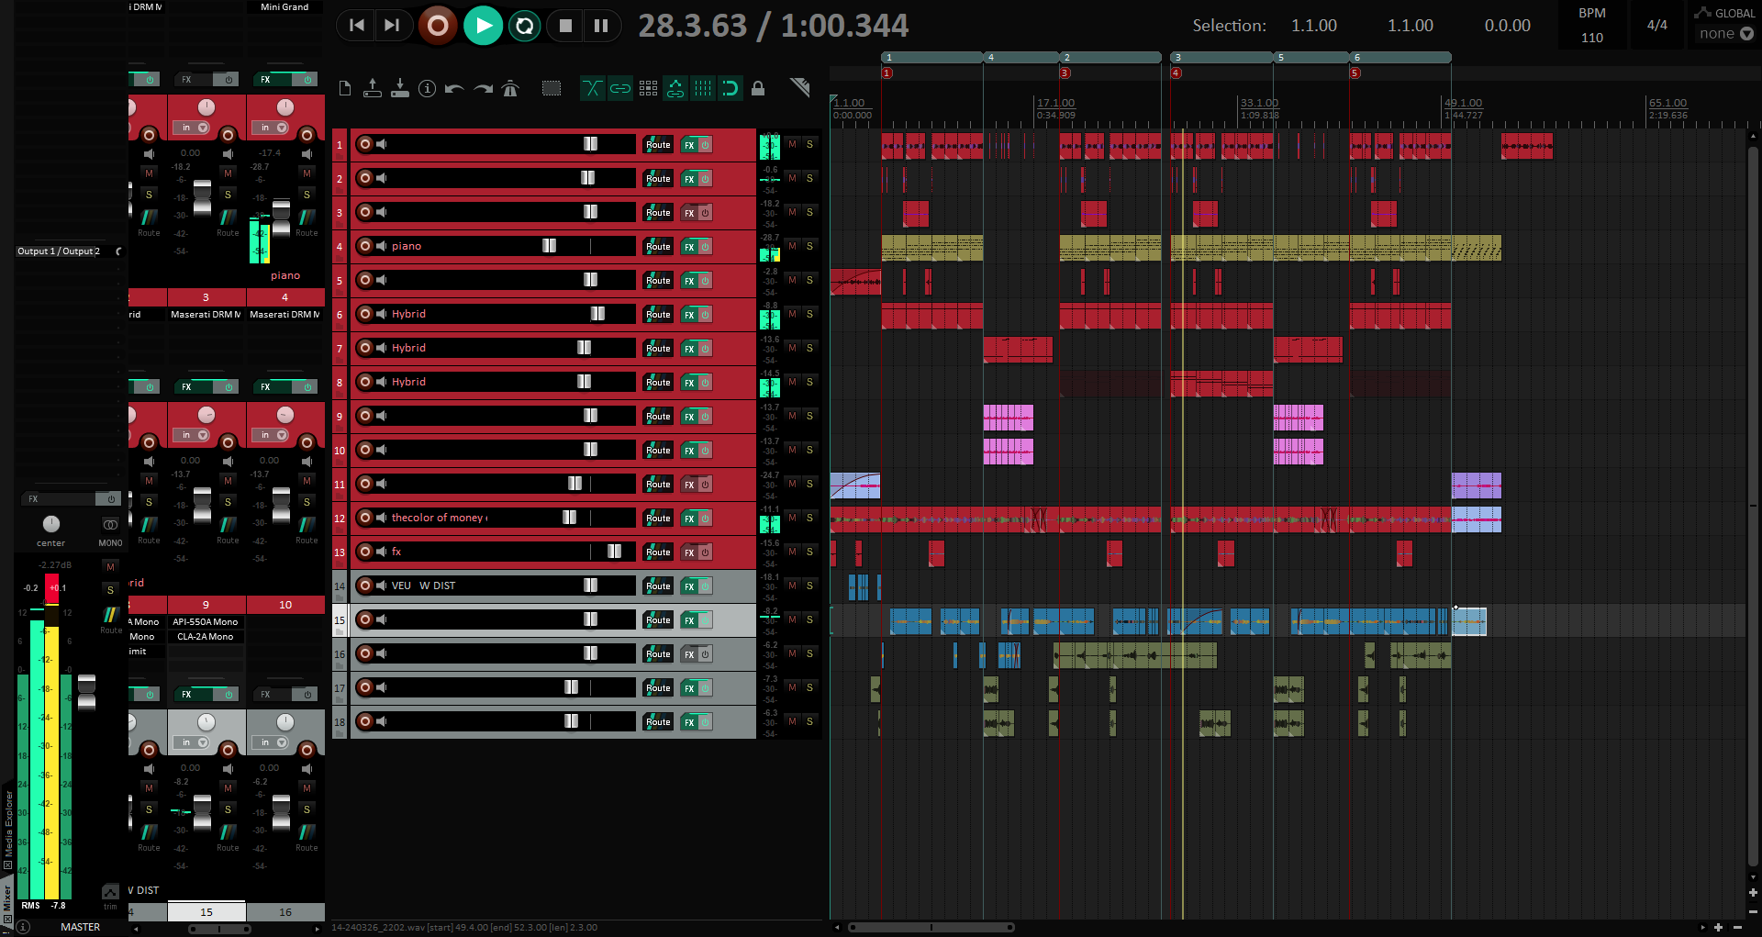
Task: Open the Mini Grand instrument plugin slot
Action: point(284,7)
